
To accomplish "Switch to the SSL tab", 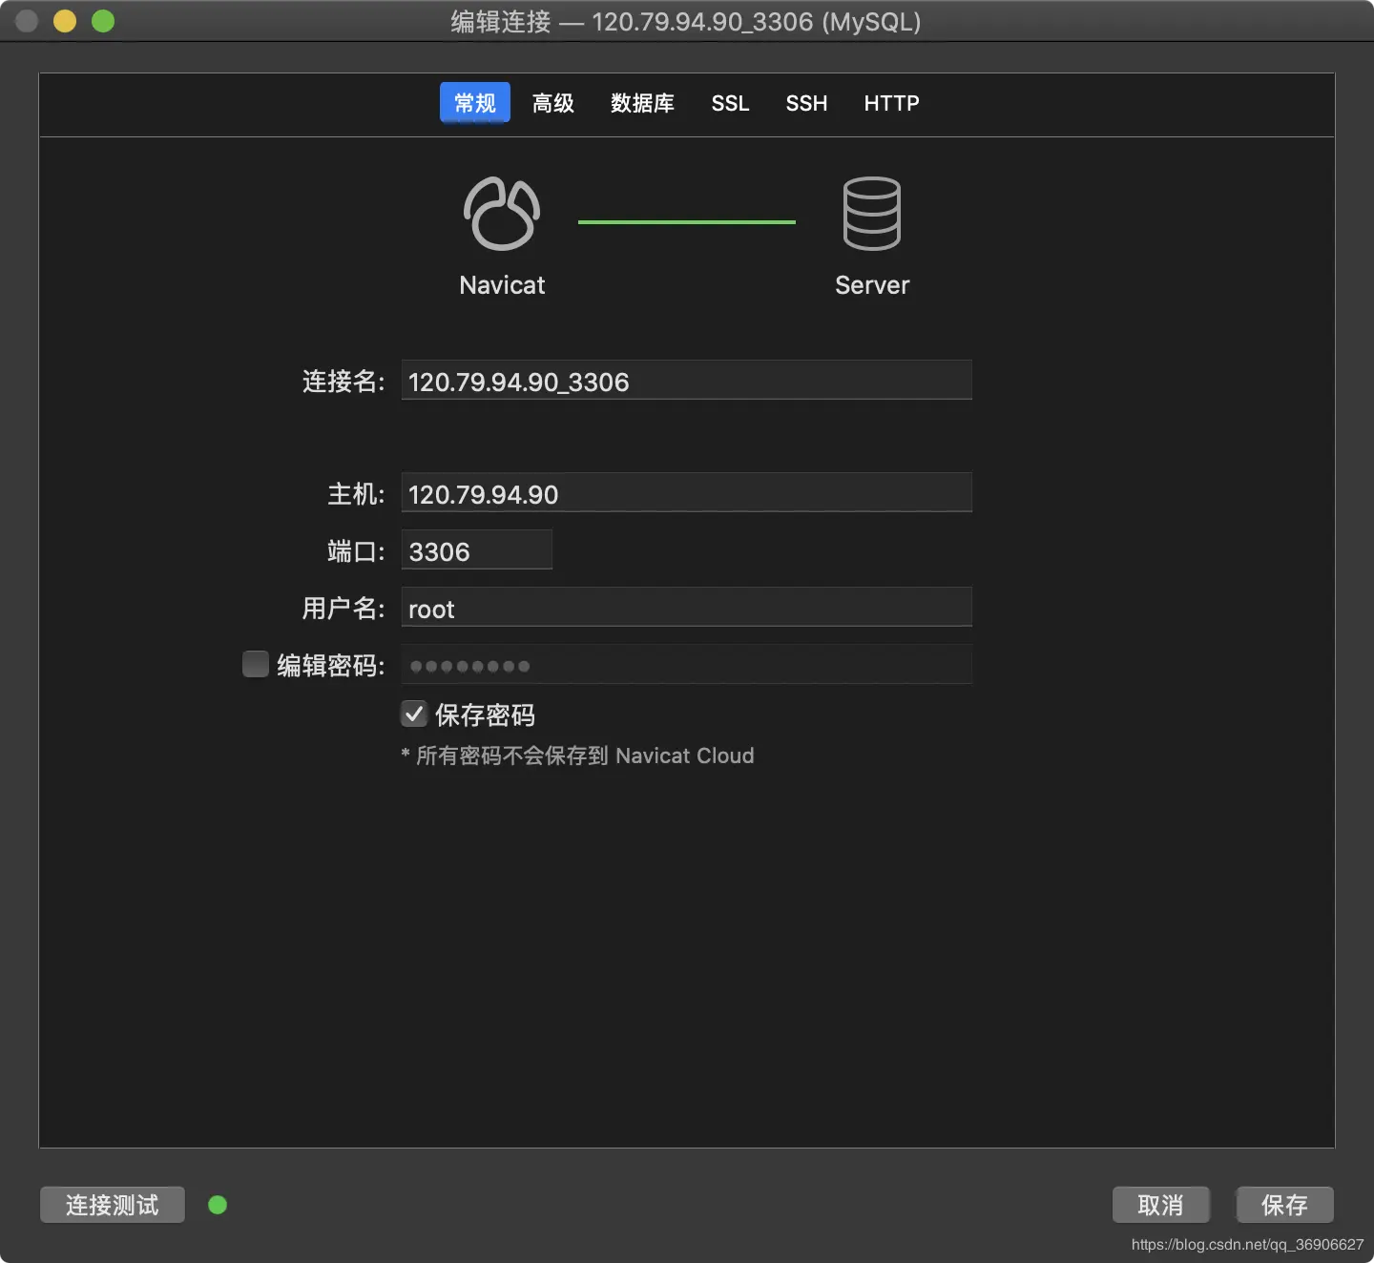I will coord(730,103).
